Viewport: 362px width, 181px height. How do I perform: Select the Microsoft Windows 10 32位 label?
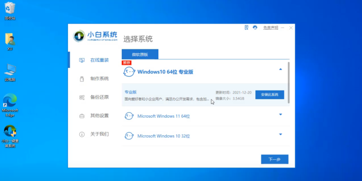[164, 136]
